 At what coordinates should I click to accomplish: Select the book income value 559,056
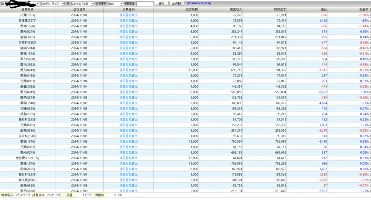237,92
